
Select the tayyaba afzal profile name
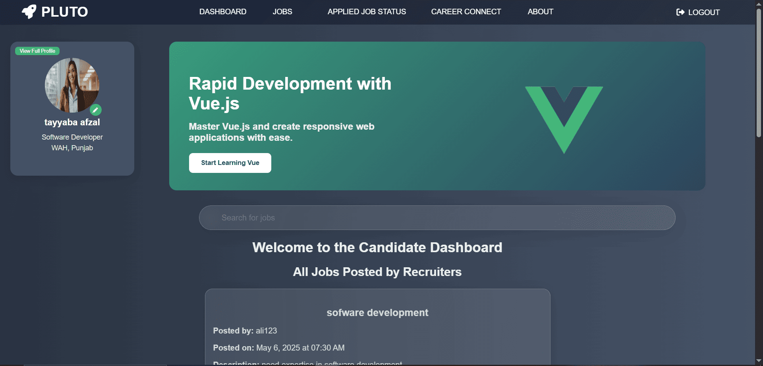click(x=72, y=123)
